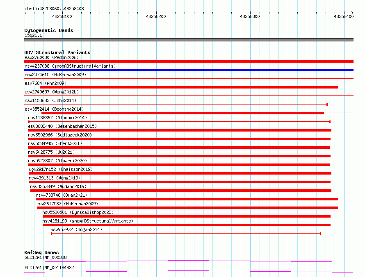Click the Cytogenetic Bands track title
Screen dimensions: 365x277
click(x=49, y=30)
